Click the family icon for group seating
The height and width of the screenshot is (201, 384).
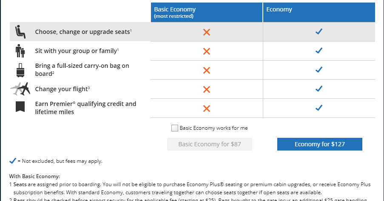point(20,51)
